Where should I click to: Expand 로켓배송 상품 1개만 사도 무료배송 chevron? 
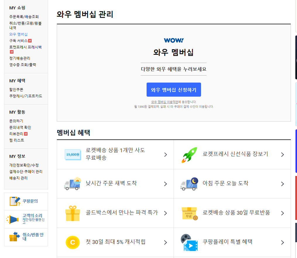166,155
